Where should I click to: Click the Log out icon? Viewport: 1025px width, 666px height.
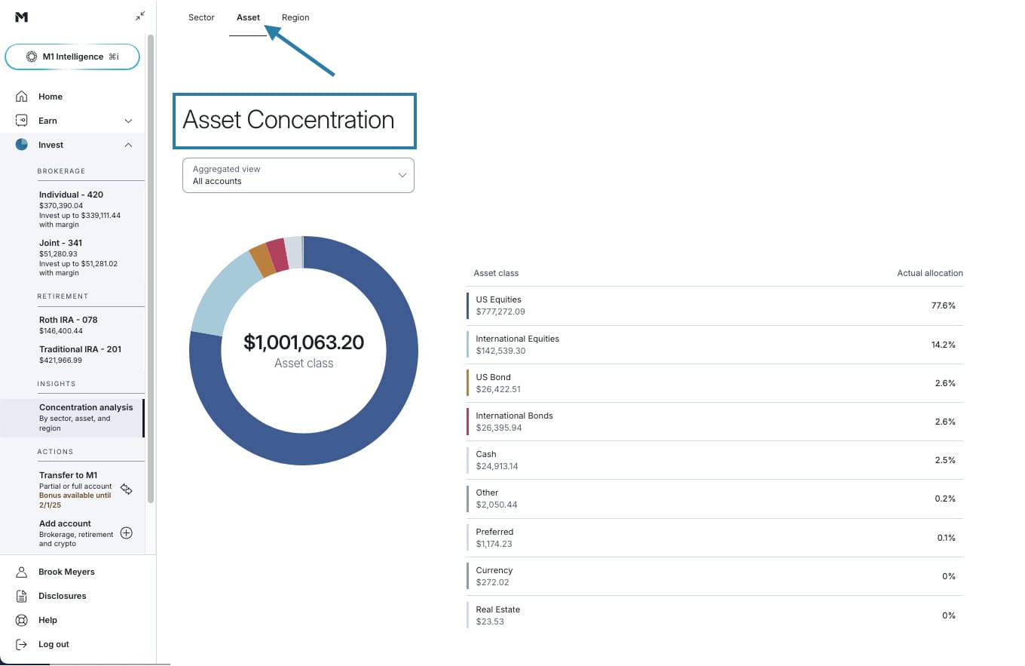[x=22, y=644]
